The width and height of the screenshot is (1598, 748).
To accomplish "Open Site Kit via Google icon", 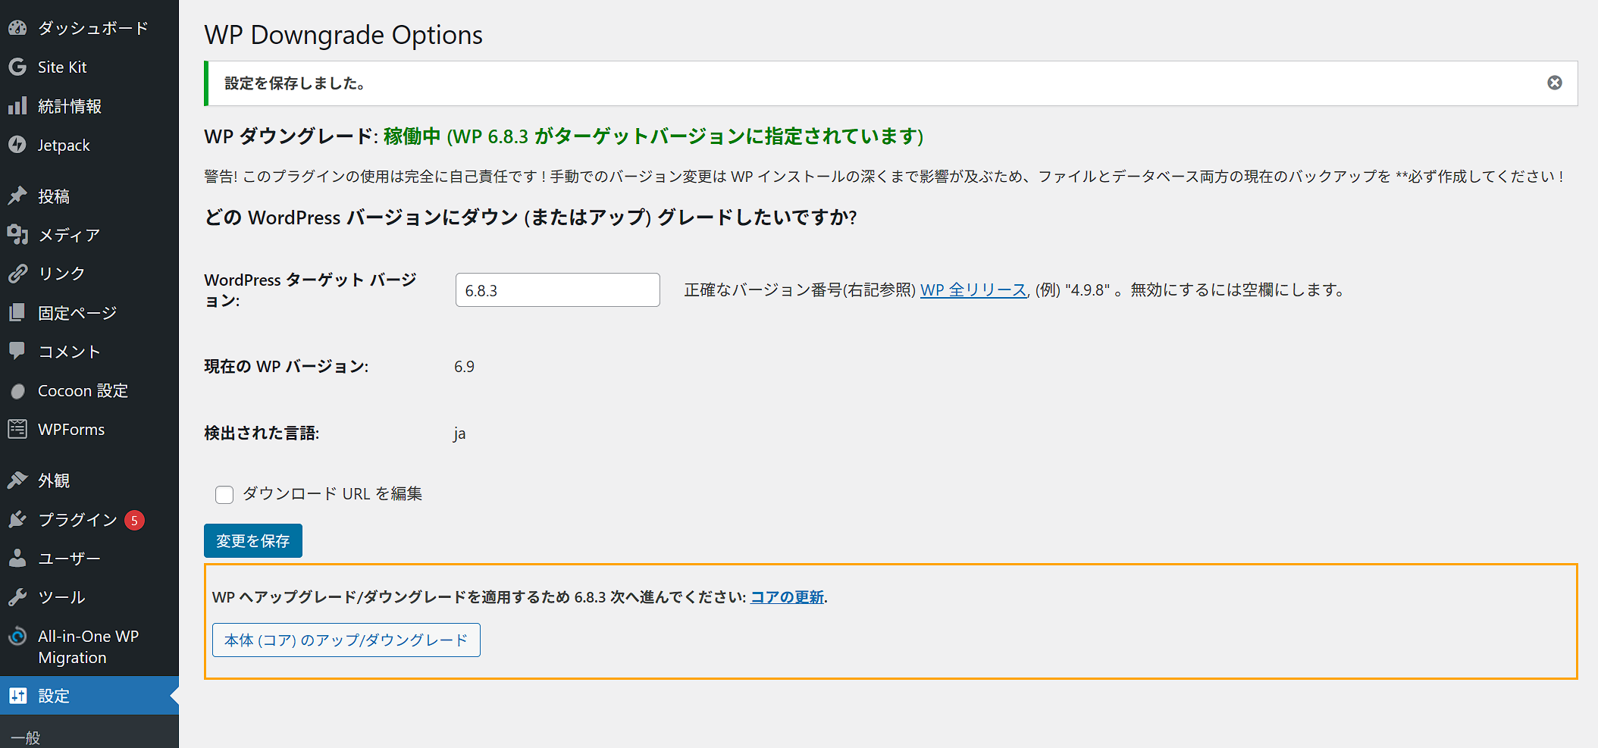I will click(x=17, y=67).
